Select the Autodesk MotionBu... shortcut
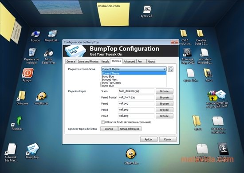Viewport: 244px width, 173px height. [x=204, y=53]
